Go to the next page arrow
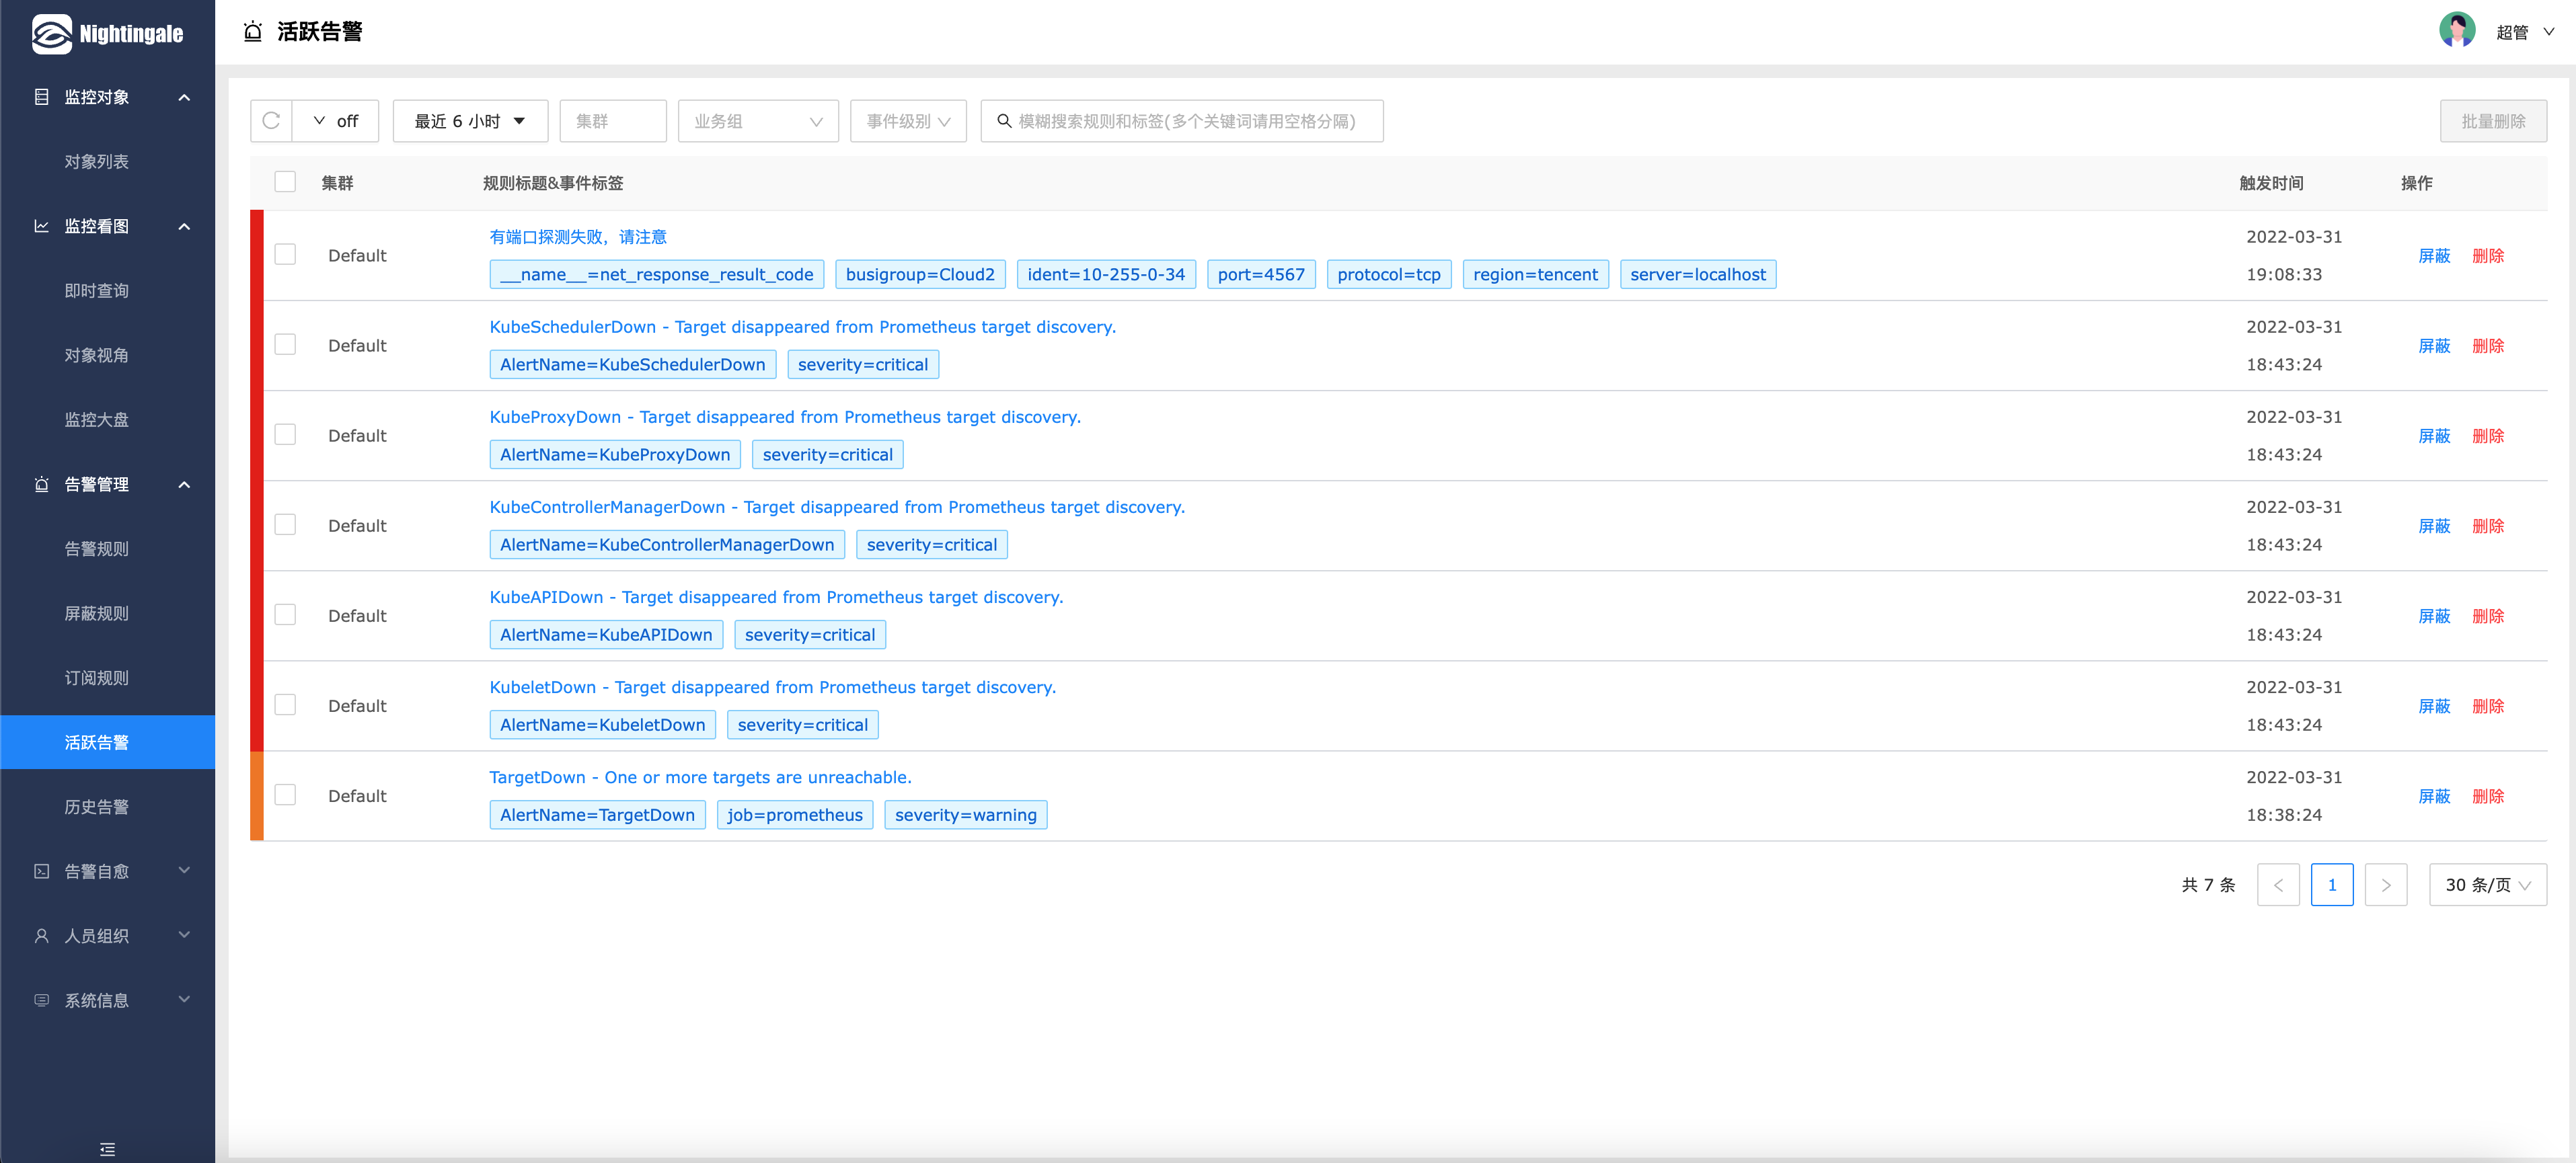 (2385, 885)
